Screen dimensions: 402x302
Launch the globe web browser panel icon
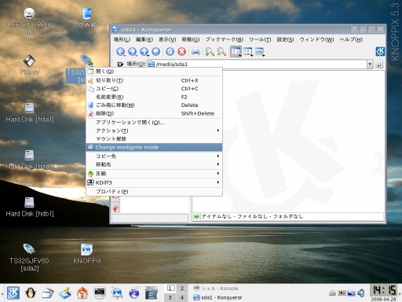134,293
